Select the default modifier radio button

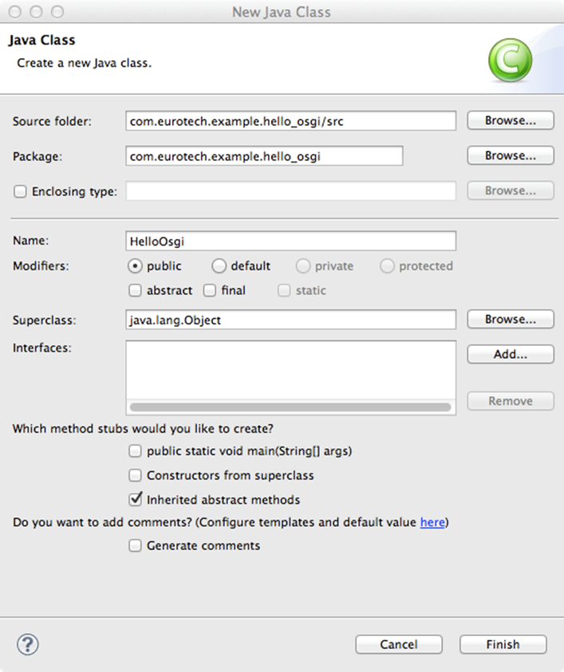tap(219, 266)
